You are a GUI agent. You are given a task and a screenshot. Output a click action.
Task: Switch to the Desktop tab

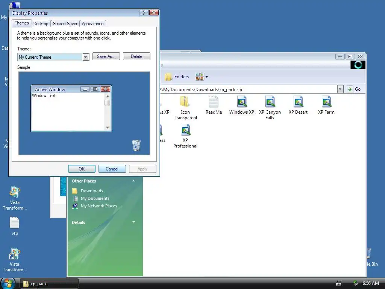pos(41,24)
